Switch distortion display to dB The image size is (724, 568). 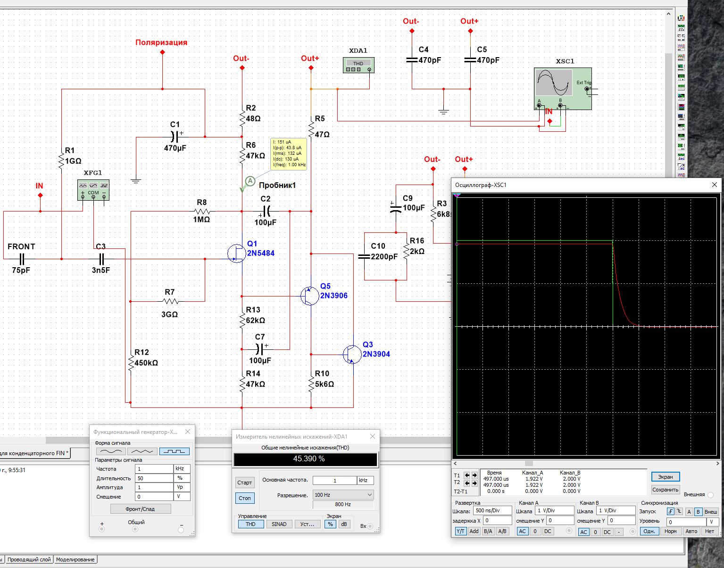point(344,524)
